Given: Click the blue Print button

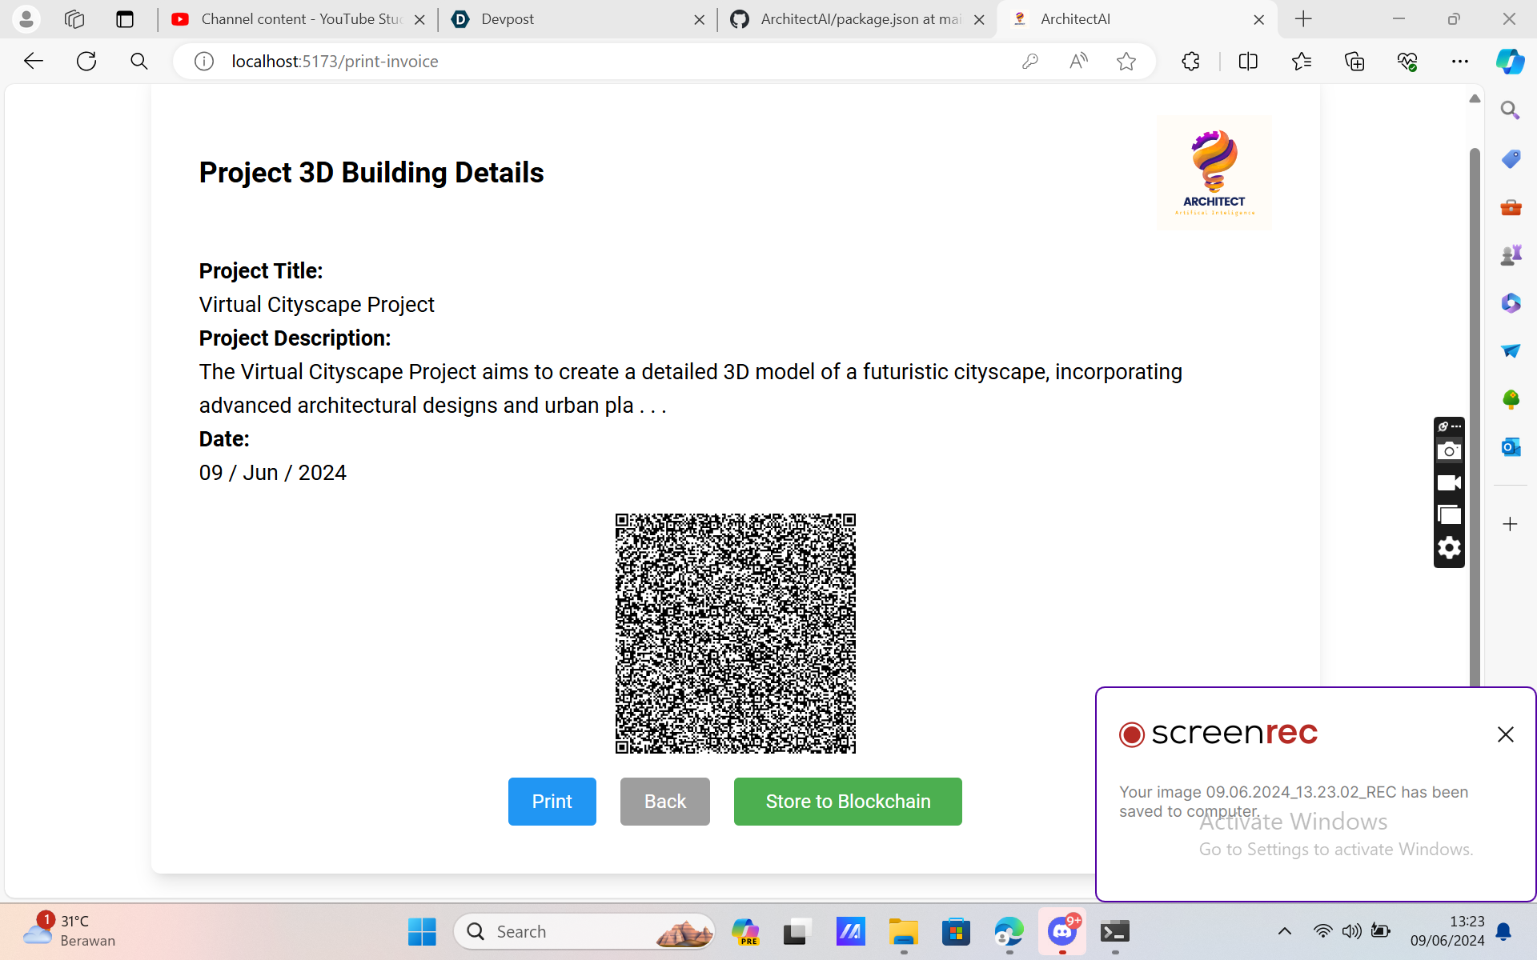Looking at the screenshot, I should (552, 802).
